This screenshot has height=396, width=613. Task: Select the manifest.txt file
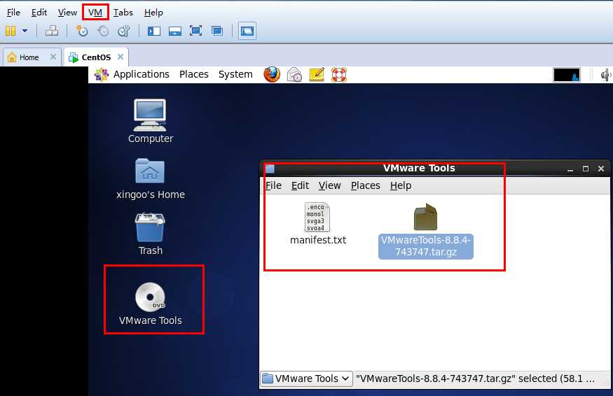tap(318, 224)
